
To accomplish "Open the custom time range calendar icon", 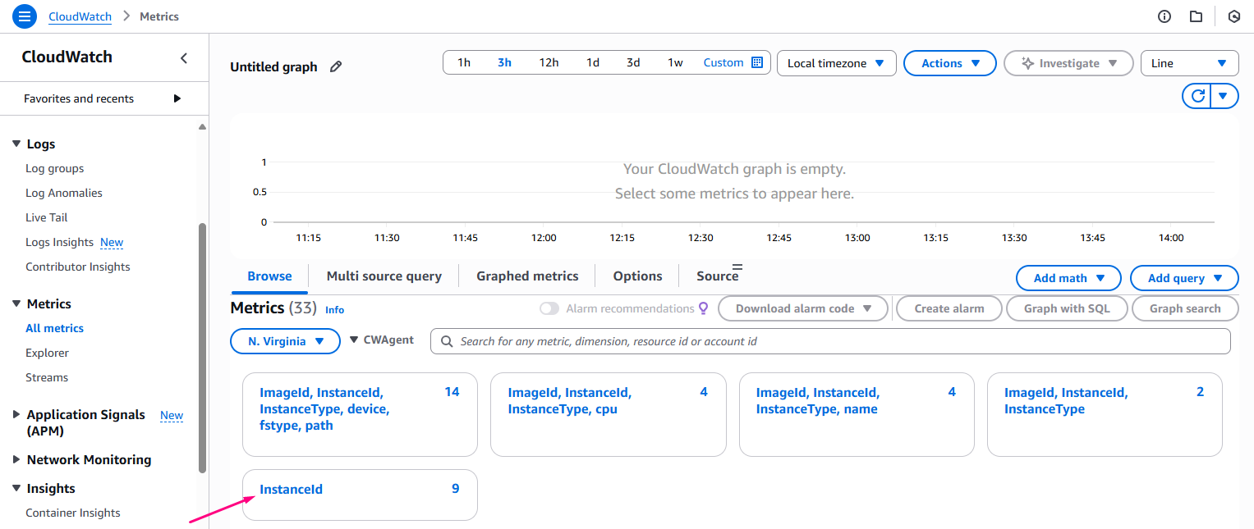I will click(757, 62).
